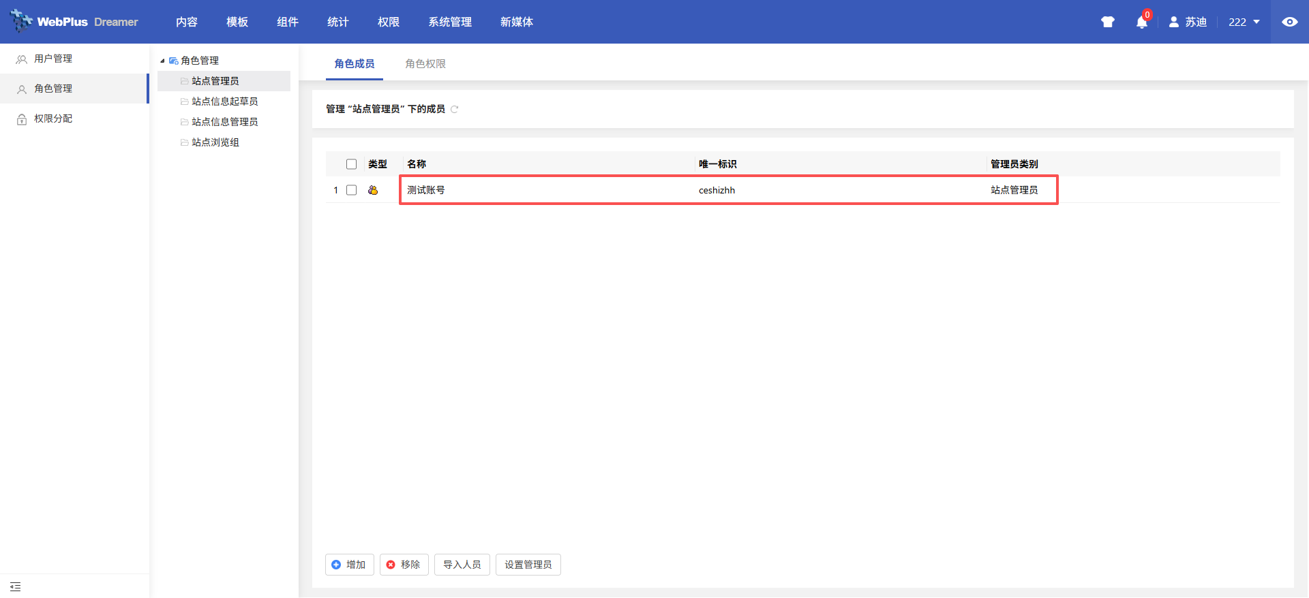Open the 222 site dropdown
This screenshot has height=598, width=1309.
[1244, 22]
